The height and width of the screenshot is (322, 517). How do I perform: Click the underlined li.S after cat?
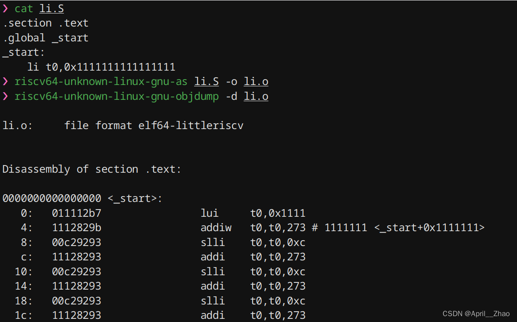[51, 9]
